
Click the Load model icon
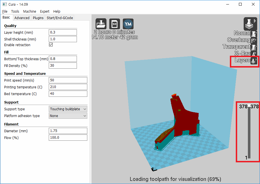tap(101, 24)
